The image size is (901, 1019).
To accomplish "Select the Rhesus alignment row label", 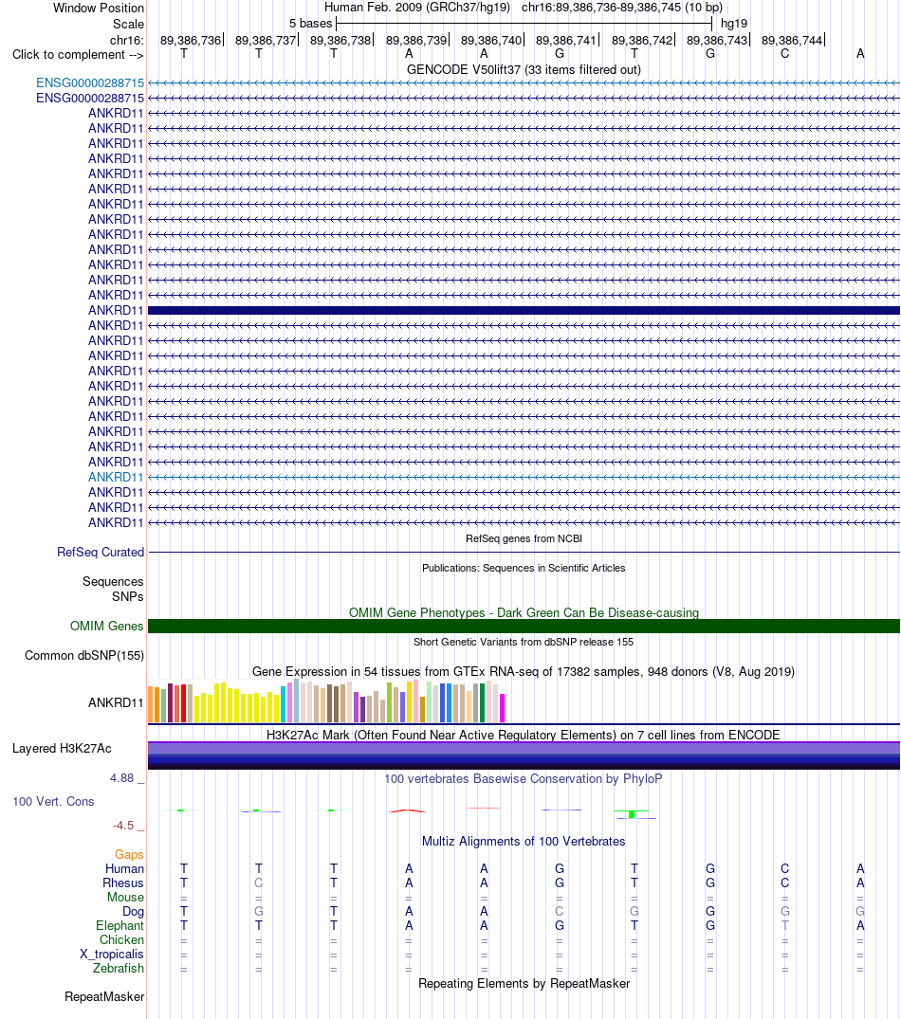I will (123, 883).
